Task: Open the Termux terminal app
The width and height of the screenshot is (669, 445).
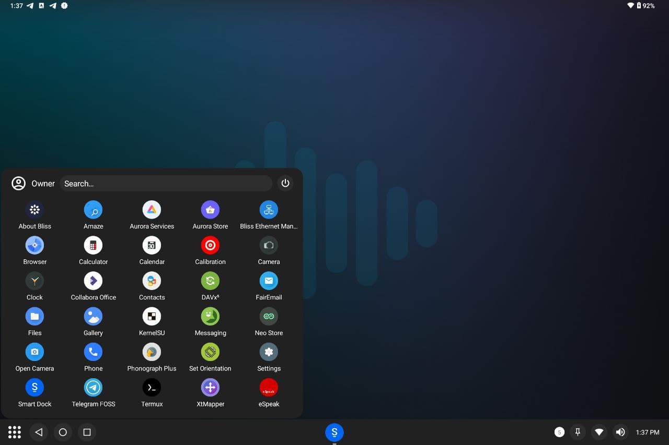Action: tap(152, 387)
